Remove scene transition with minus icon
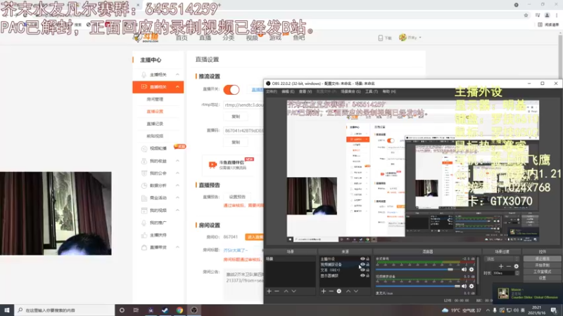Screen dimensions: 563x316 (508, 266)
